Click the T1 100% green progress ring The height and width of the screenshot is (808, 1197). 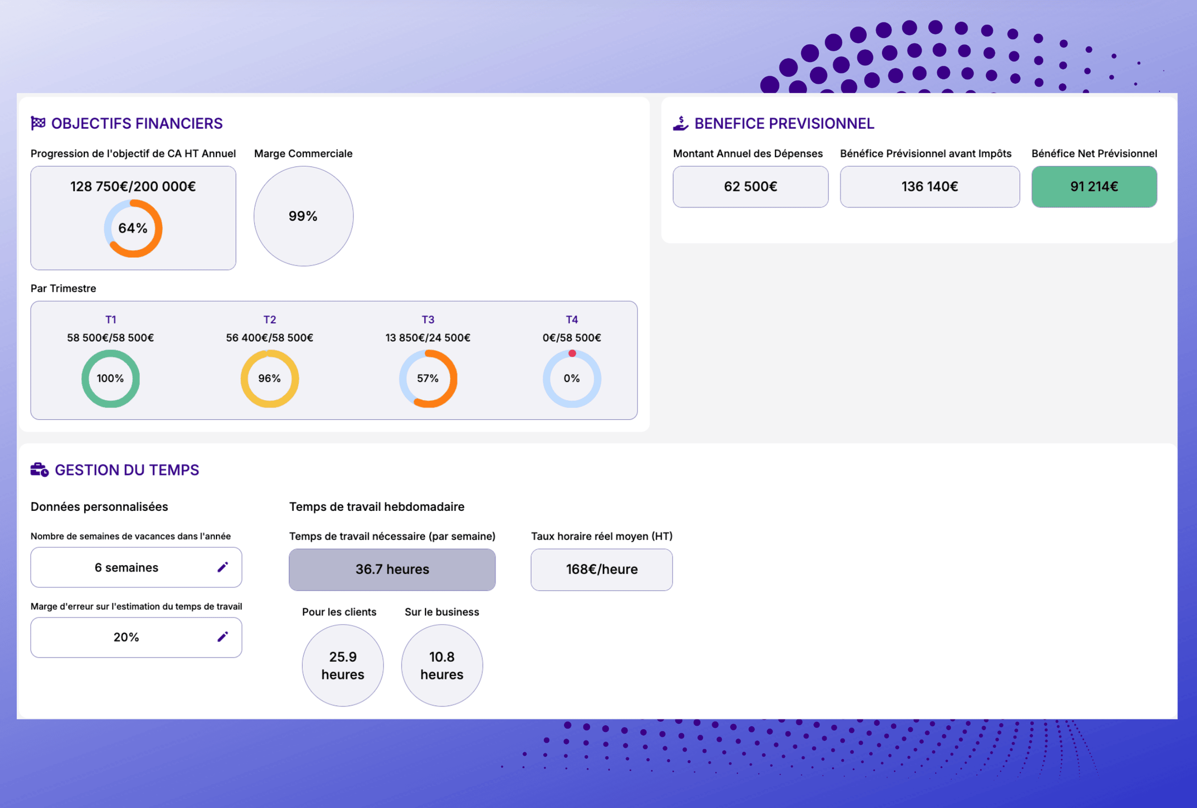[x=110, y=379]
